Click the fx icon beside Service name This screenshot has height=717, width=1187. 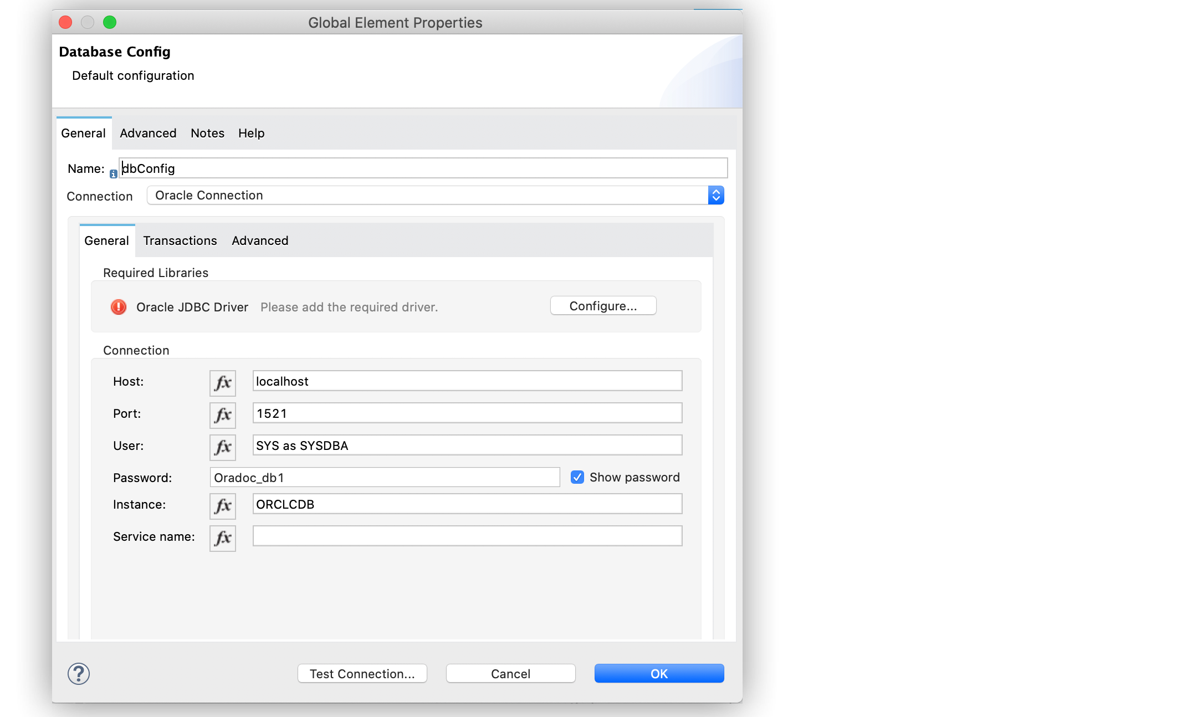pos(222,537)
